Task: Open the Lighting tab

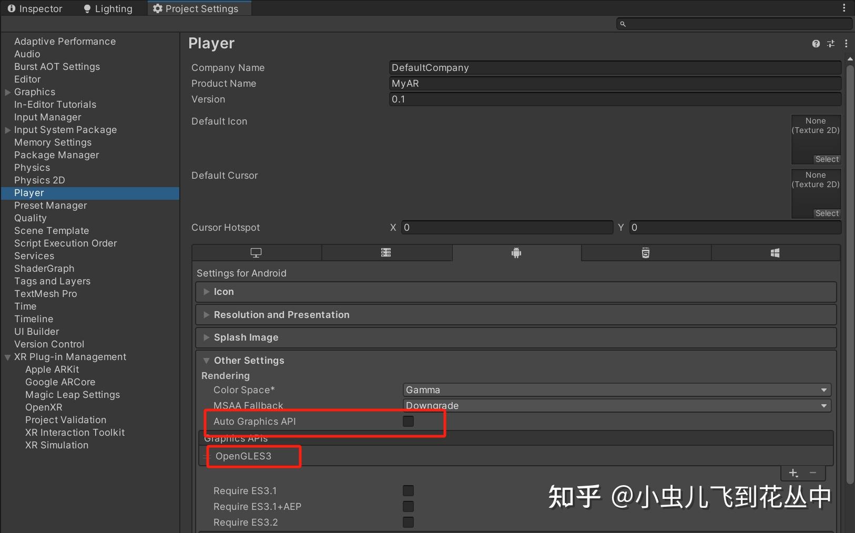Action: (107, 8)
